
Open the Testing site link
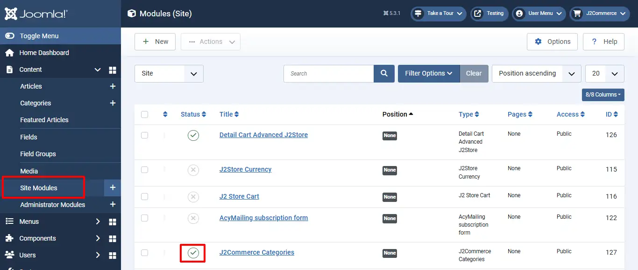coord(489,14)
